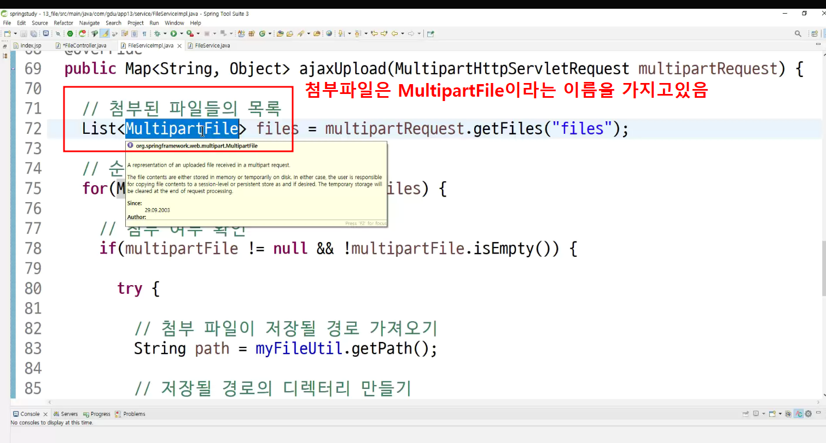Viewport: 826px width, 443px height.
Task: Open the Progress view tab
Action: click(x=97, y=414)
